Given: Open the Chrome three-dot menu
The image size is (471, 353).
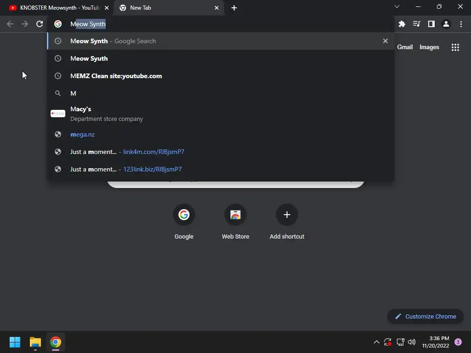Looking at the screenshot, I should (461, 24).
